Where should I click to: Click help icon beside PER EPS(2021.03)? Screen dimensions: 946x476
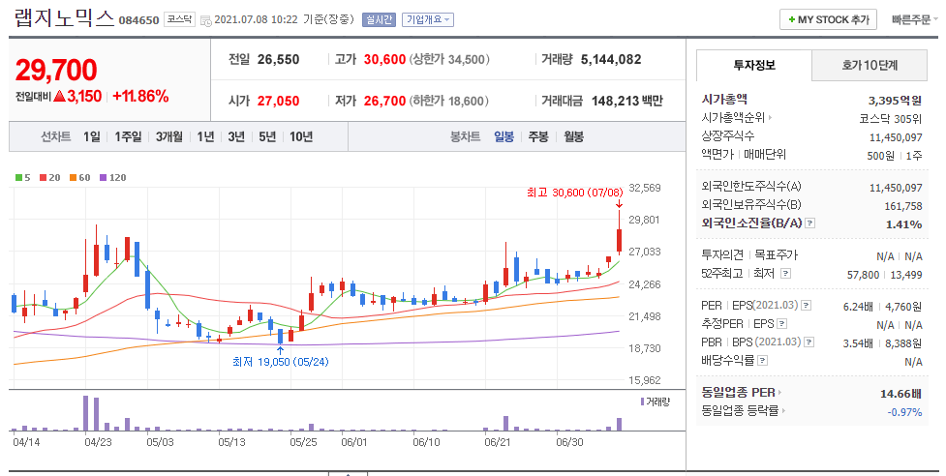(806, 306)
